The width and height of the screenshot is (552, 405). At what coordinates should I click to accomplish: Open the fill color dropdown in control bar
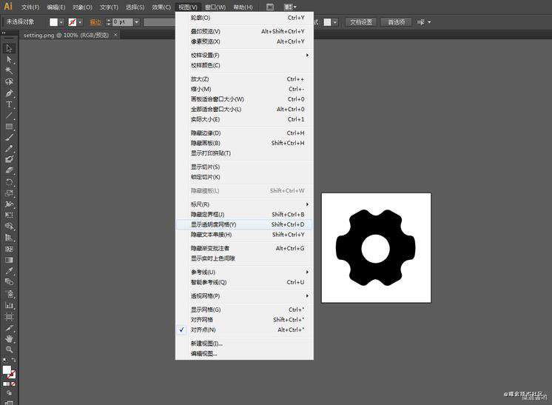pyautogui.click(x=61, y=22)
